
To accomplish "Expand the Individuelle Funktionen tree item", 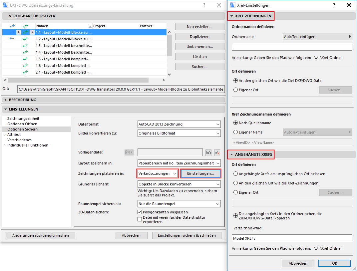I will tap(5, 145).
